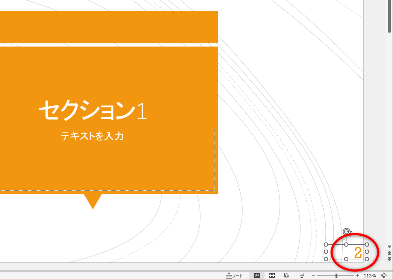The height and width of the screenshot is (280, 393).
Task: Click the rotation handle above the slide number box
Action: 346,231
